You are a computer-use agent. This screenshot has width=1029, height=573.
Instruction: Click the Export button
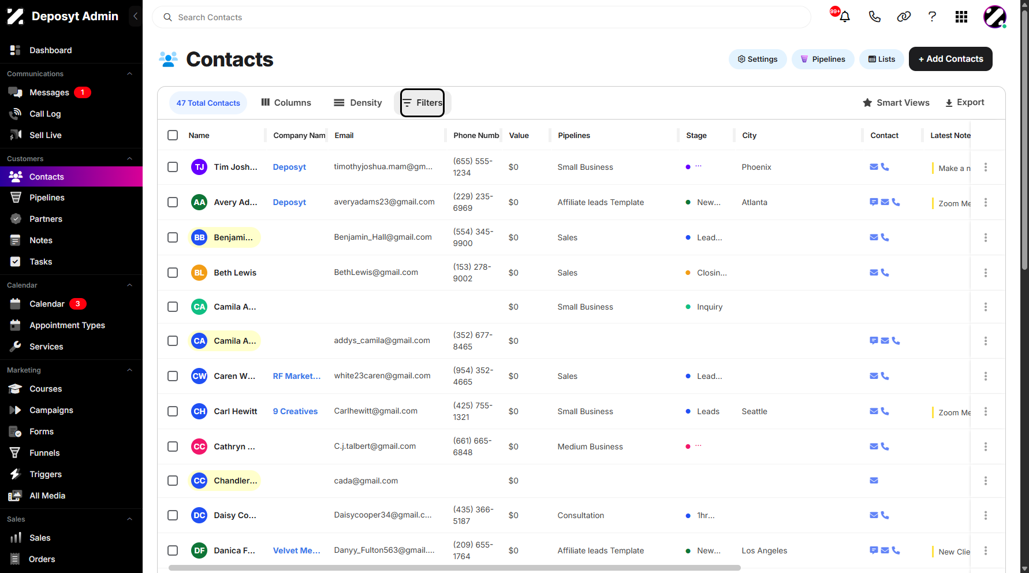pyautogui.click(x=964, y=102)
